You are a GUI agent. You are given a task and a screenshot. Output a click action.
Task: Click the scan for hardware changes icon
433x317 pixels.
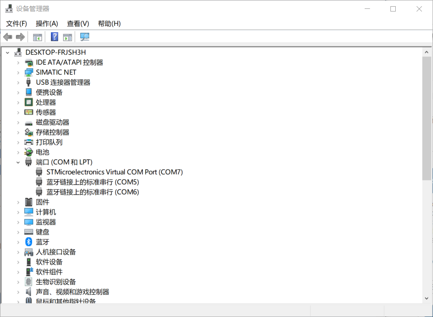coord(84,37)
